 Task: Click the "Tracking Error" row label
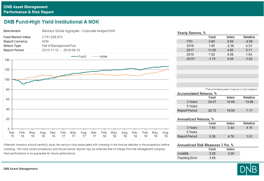coord(187,158)
